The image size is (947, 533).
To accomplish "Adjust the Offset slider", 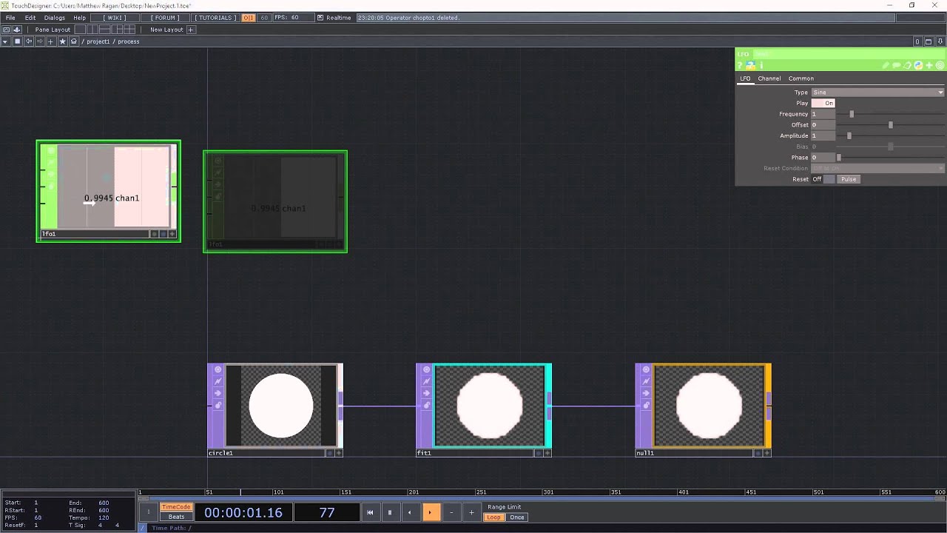I will [x=890, y=125].
